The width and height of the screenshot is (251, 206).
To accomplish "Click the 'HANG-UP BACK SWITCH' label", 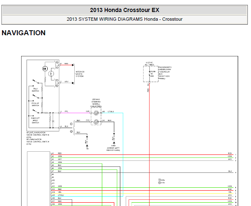I will (35, 120).
